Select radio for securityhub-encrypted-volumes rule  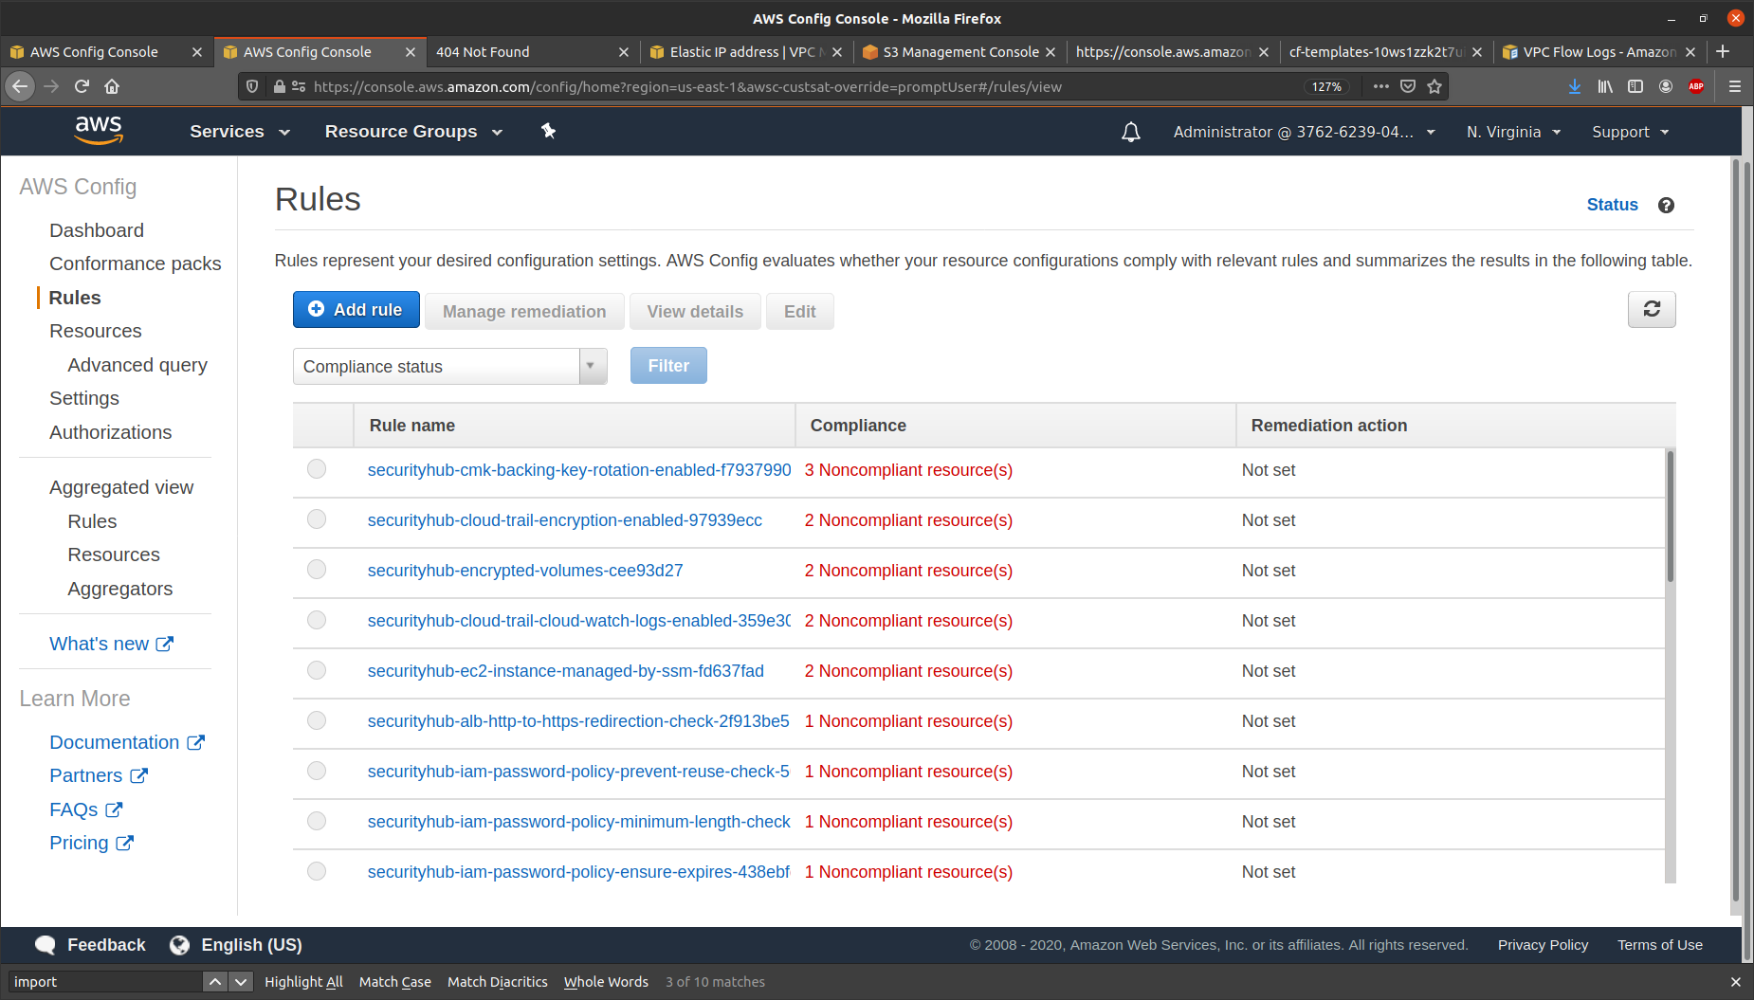point(317,570)
